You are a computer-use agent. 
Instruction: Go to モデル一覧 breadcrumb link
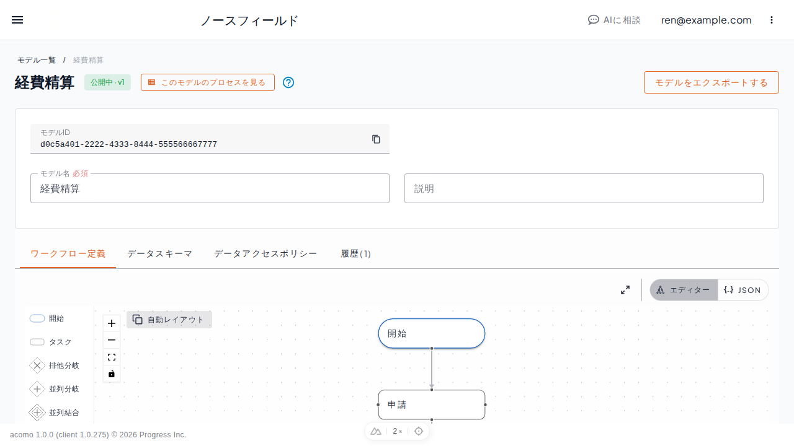37,60
